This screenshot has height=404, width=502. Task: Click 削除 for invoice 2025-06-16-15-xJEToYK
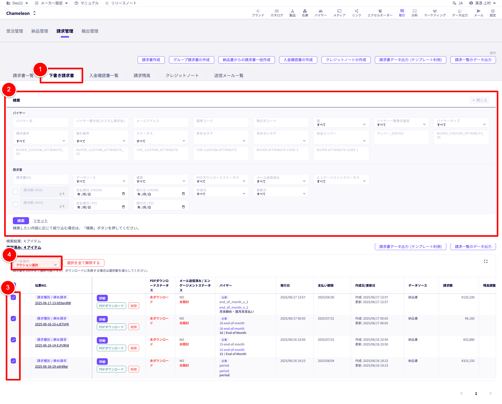[134, 327]
